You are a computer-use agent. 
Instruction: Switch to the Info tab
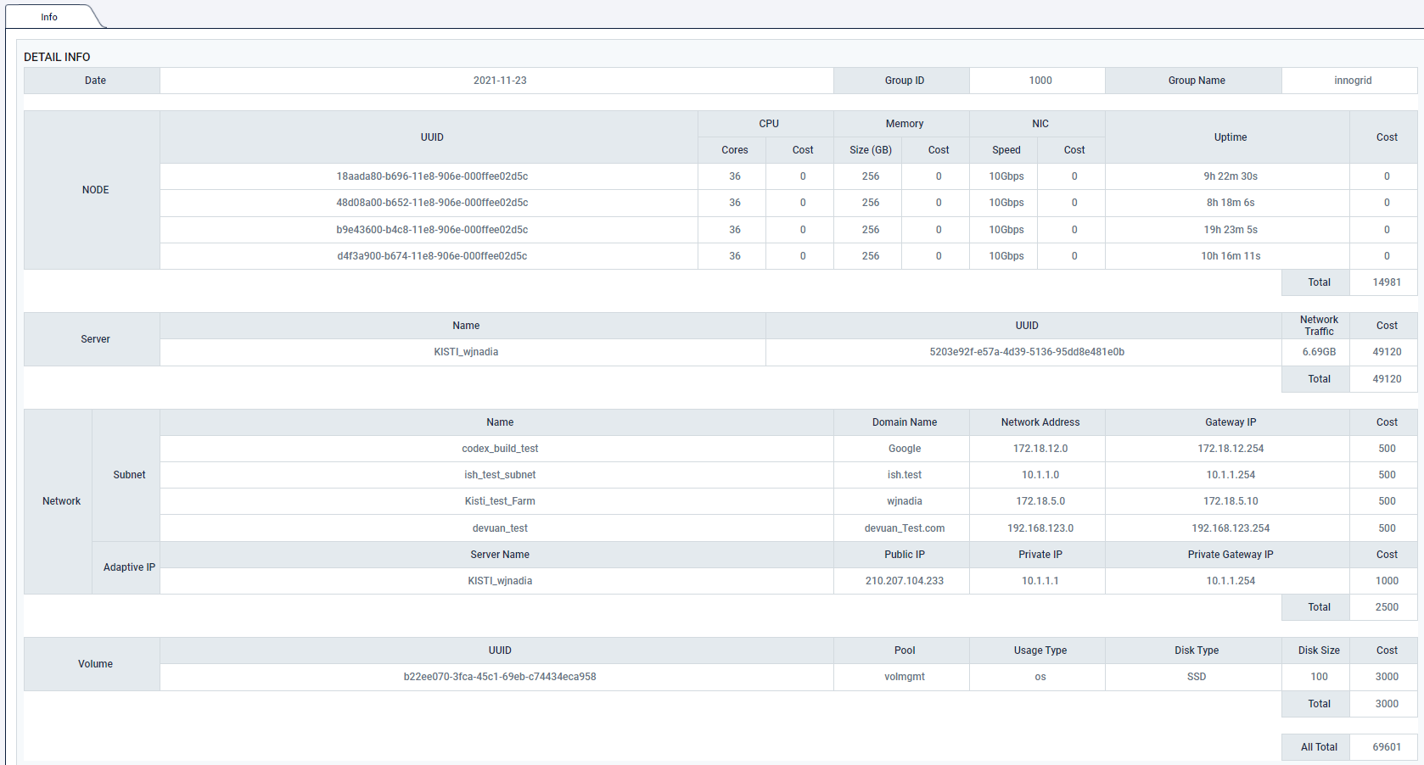click(x=49, y=17)
